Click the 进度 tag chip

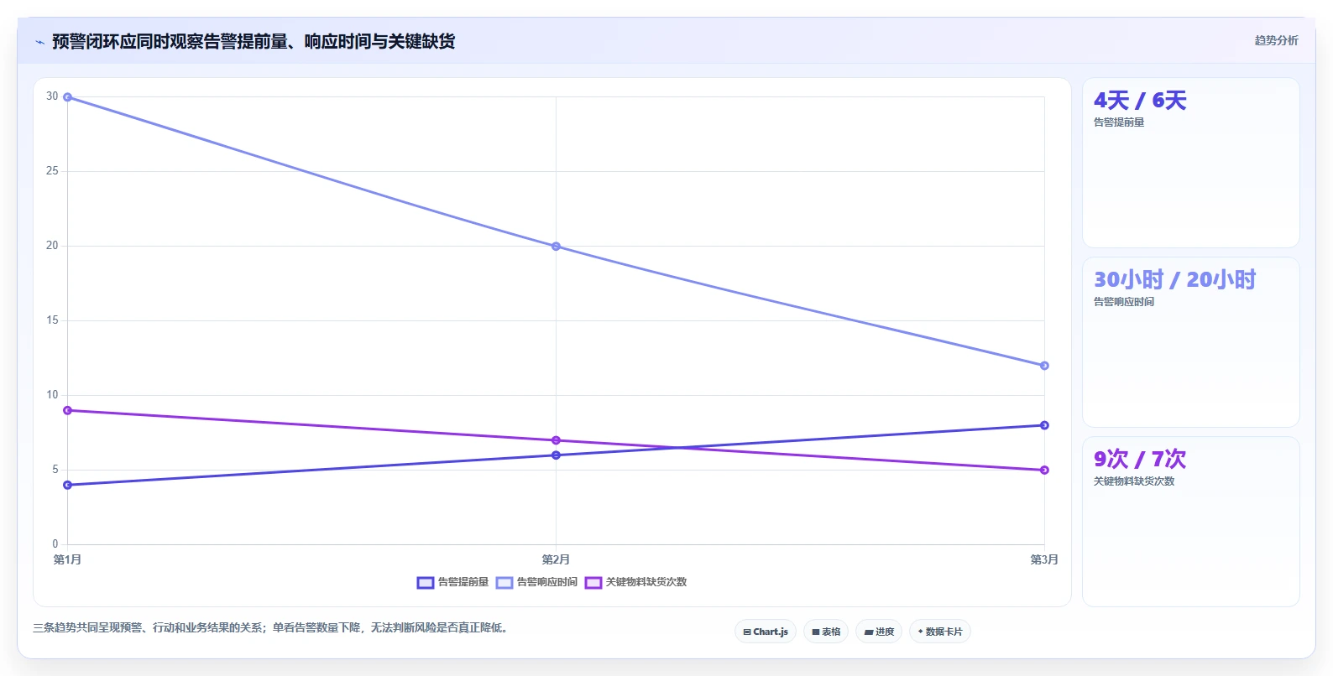point(879,632)
